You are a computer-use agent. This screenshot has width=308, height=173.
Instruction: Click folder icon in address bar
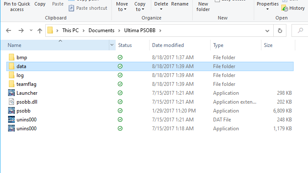pos(50,30)
